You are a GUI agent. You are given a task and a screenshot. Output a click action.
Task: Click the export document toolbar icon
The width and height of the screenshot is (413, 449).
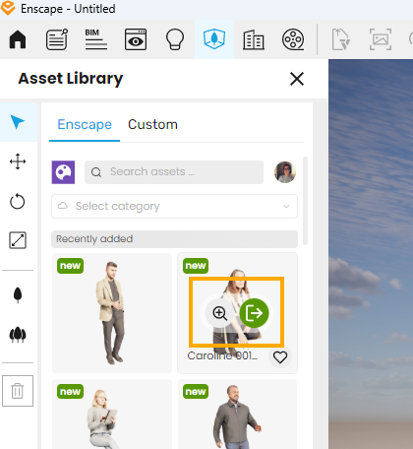point(341,39)
